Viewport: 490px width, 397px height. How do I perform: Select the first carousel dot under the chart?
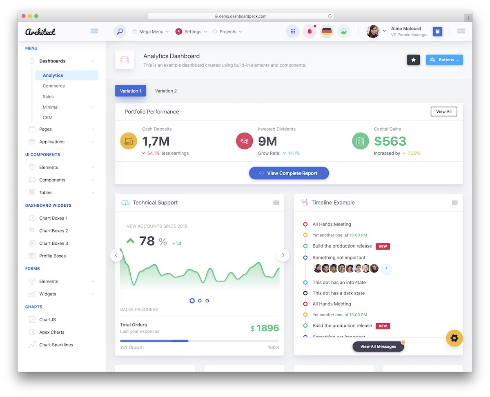[192, 301]
